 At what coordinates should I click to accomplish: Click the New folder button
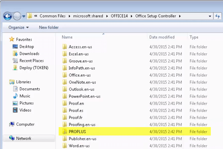click(x=49, y=27)
